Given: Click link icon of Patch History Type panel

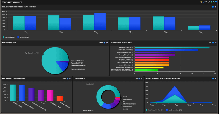Looking at the screenshot, I should pos(107,43).
